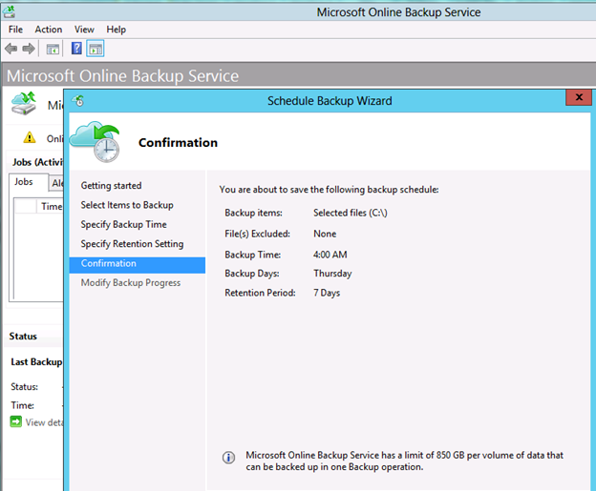Click the green arrow View details icon
This screenshot has width=596, height=491.
(x=16, y=421)
